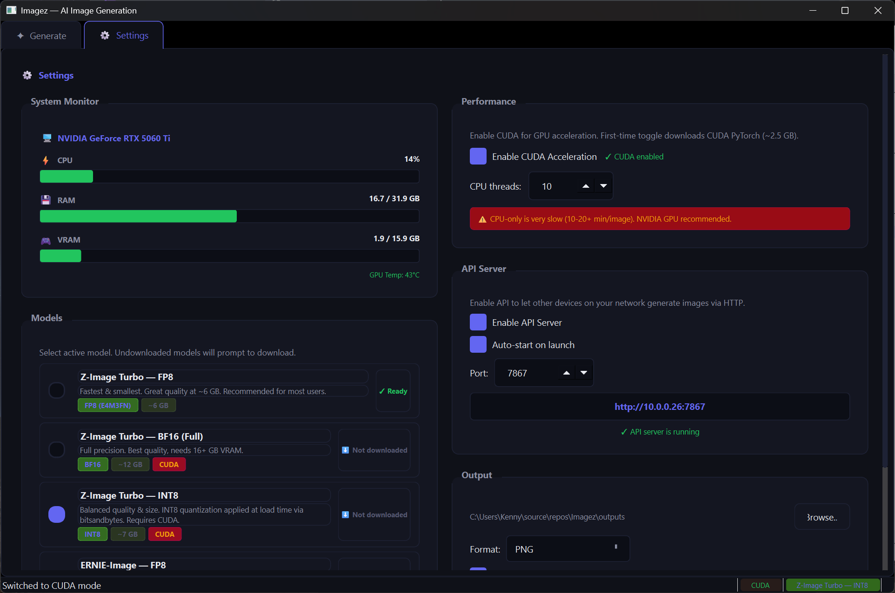Click Ready status on FP8 model
Screen dimensions: 895x593
pyautogui.click(x=393, y=391)
